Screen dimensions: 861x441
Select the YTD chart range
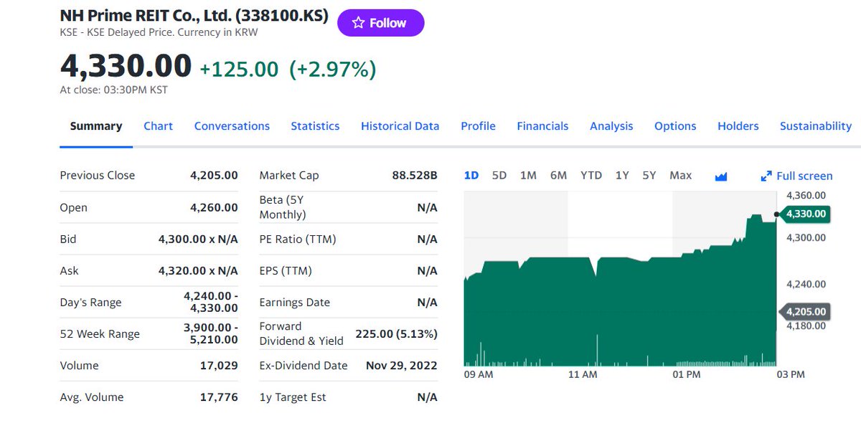591,176
